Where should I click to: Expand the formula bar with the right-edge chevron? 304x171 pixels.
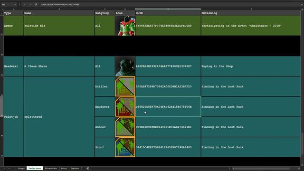coord(302,4)
